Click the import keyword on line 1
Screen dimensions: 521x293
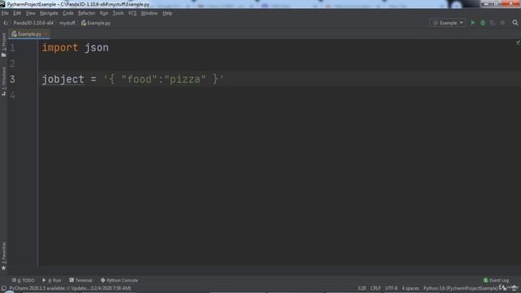coord(59,48)
